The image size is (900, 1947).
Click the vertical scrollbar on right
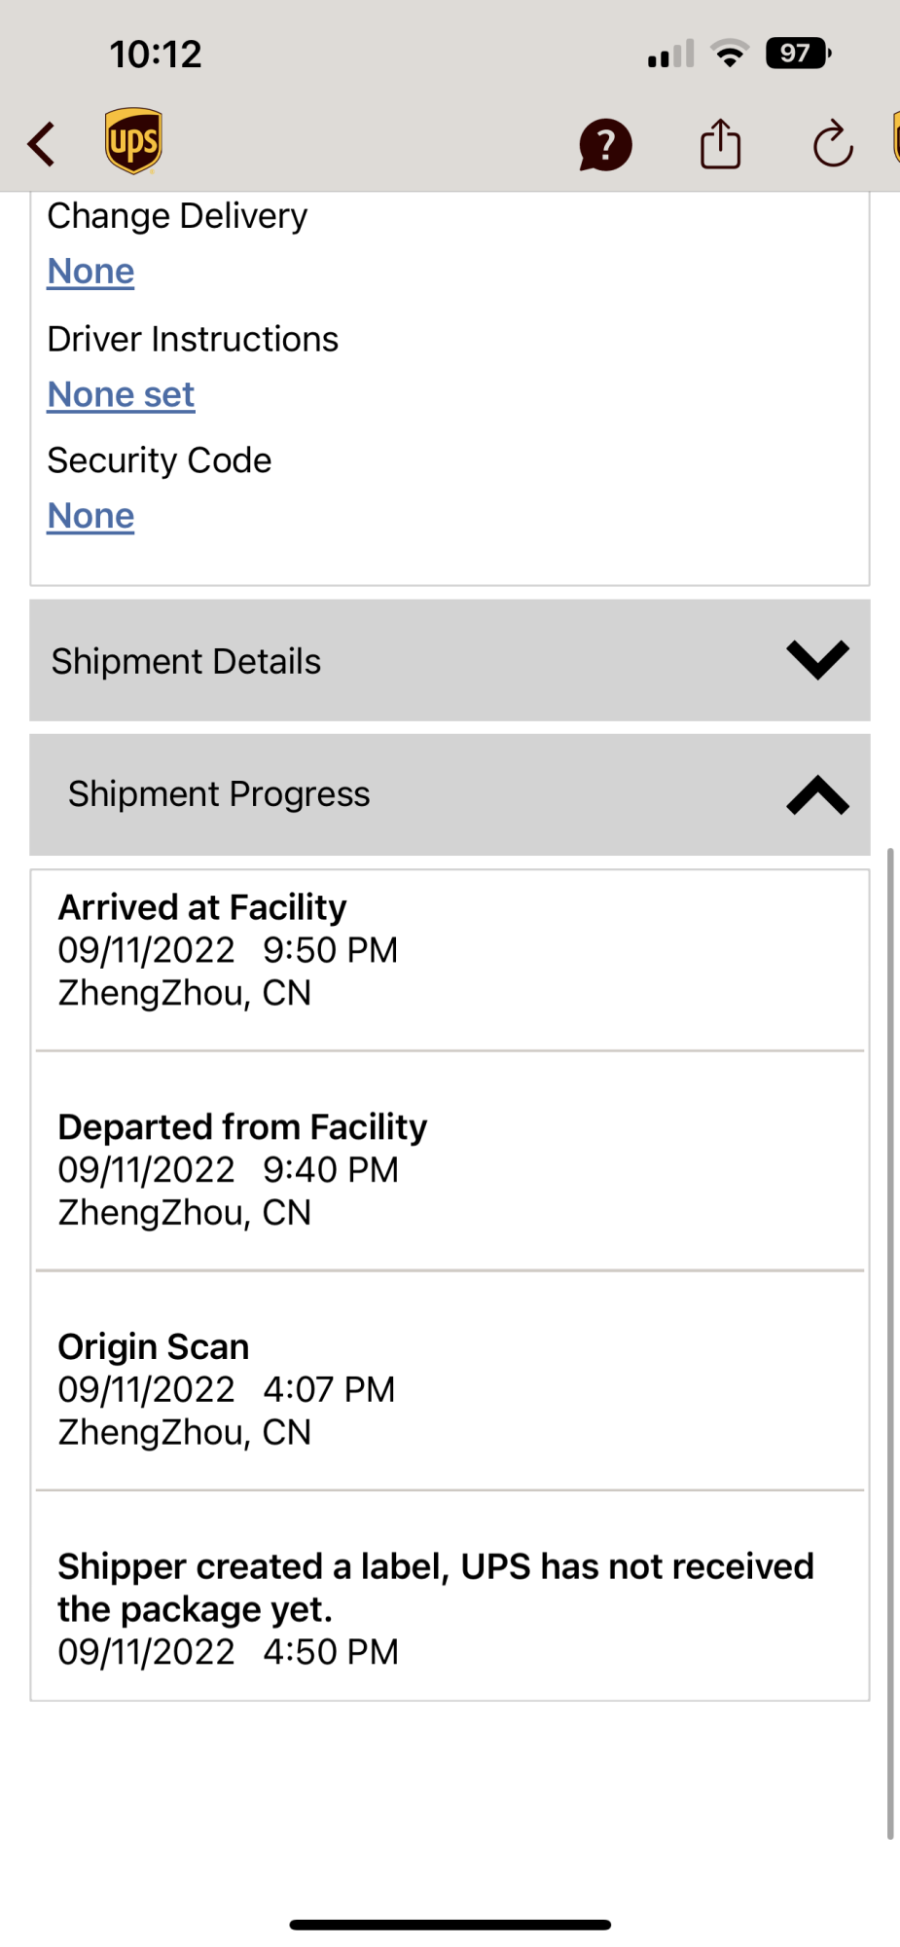coord(890,1343)
